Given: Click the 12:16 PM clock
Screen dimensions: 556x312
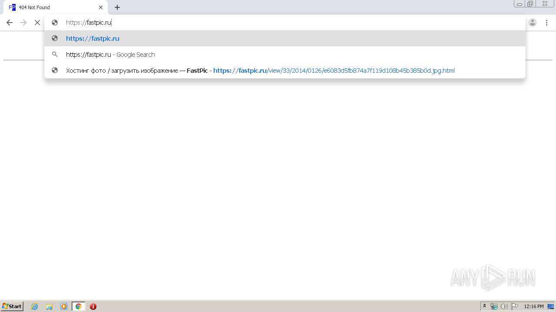Looking at the screenshot, I should click(534, 306).
